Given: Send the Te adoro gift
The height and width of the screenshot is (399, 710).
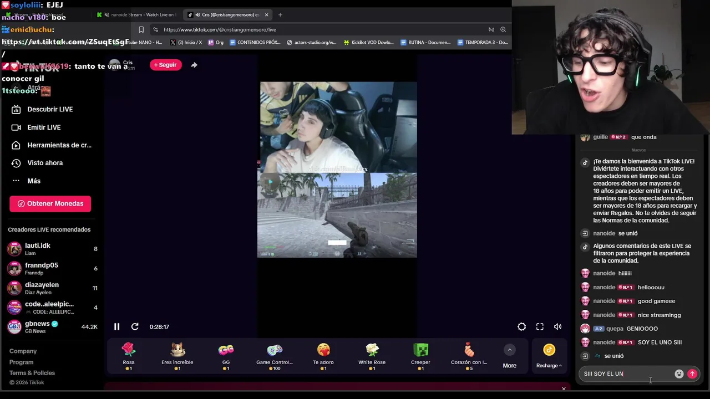Looking at the screenshot, I should [x=323, y=356].
